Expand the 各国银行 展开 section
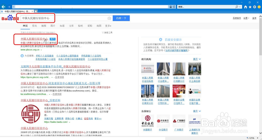Screen dimensions: 262x140 (x=197, y=111)
